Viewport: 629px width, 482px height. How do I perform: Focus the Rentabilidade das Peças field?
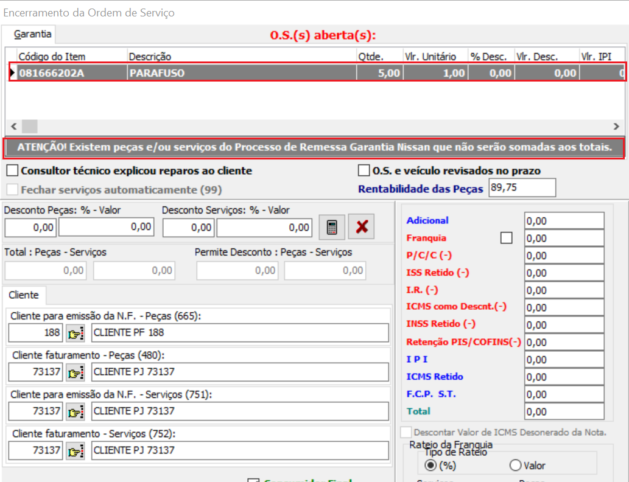[x=522, y=187]
